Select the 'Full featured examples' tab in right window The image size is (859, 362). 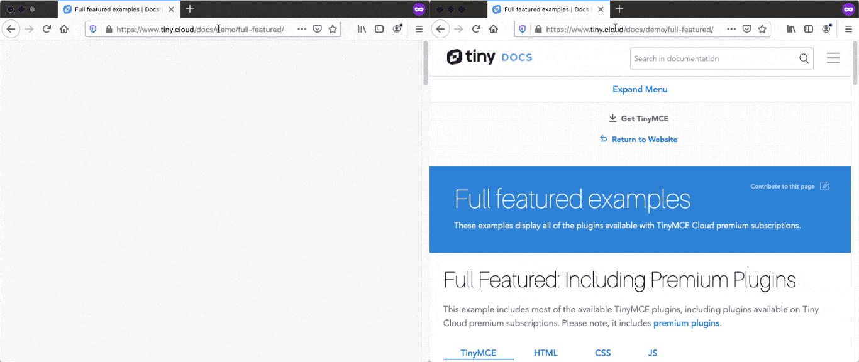(547, 9)
